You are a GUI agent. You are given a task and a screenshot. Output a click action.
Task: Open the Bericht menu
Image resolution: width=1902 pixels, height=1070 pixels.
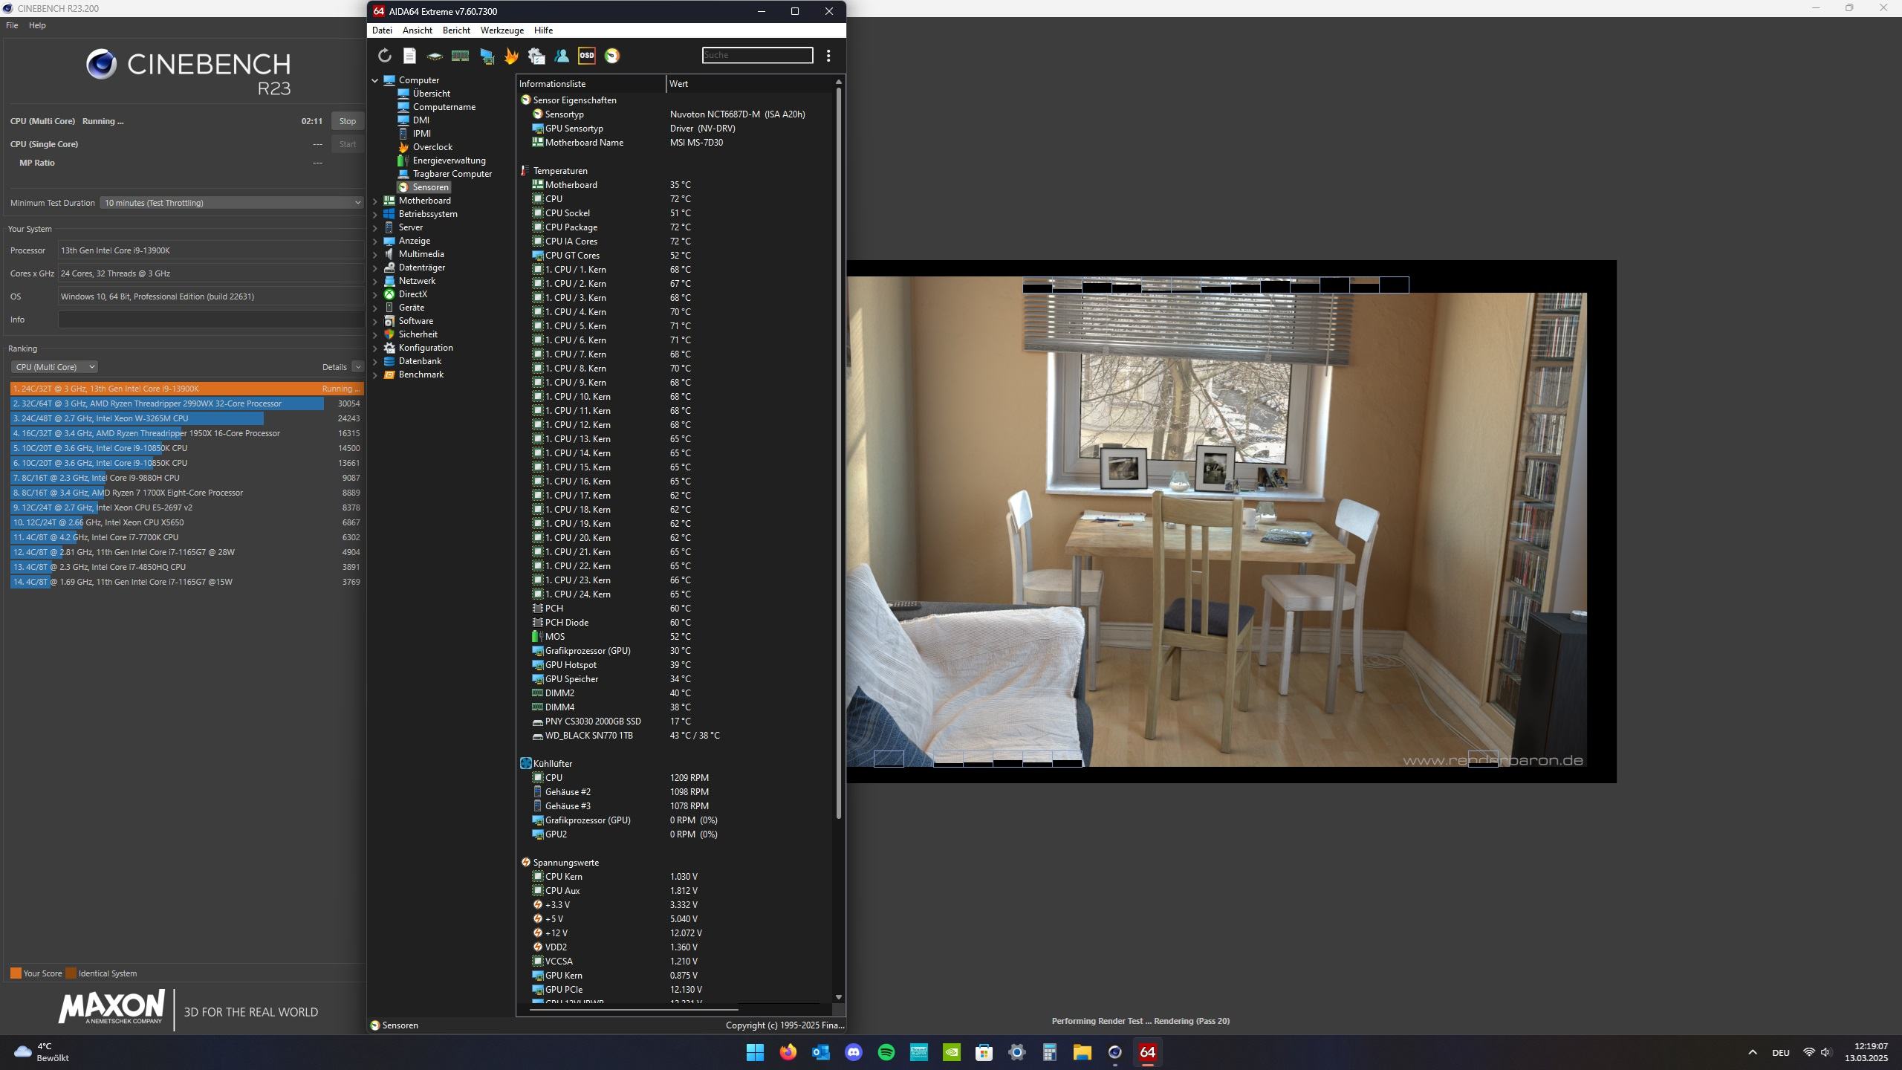point(456,30)
